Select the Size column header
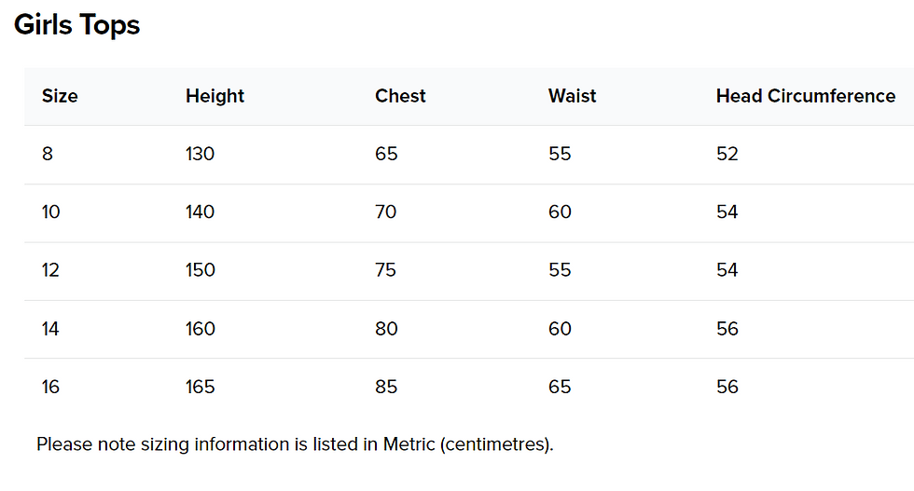This screenshot has width=914, height=491. point(60,96)
